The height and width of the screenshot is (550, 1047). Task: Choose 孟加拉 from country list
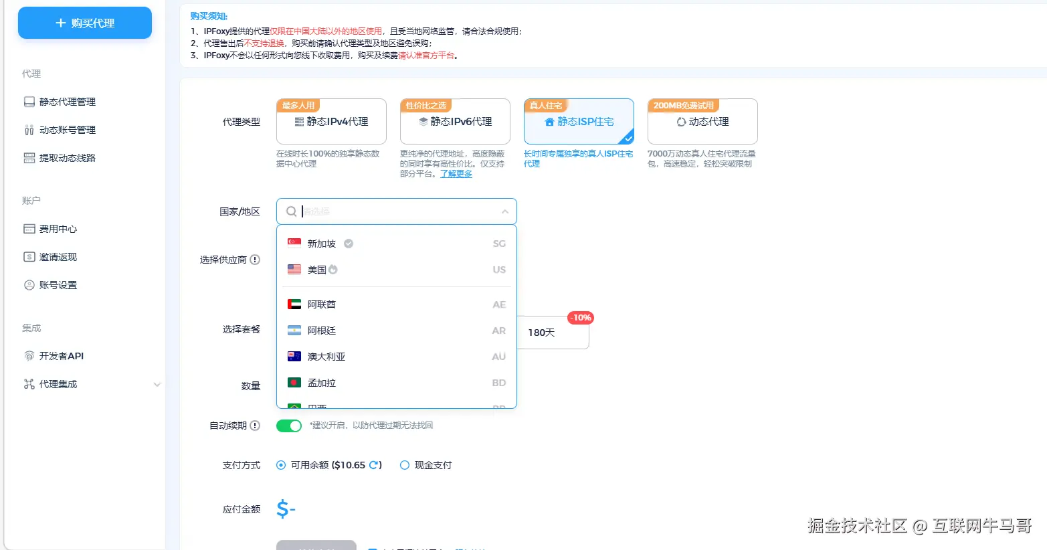pos(397,383)
